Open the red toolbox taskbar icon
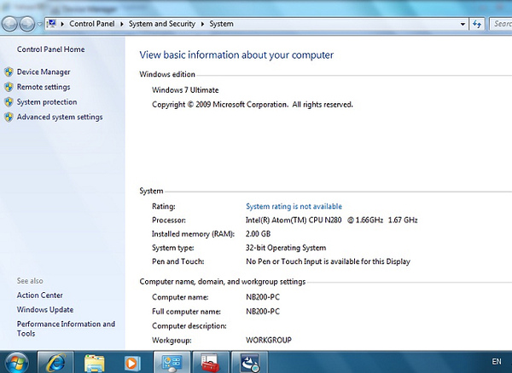 (211, 363)
